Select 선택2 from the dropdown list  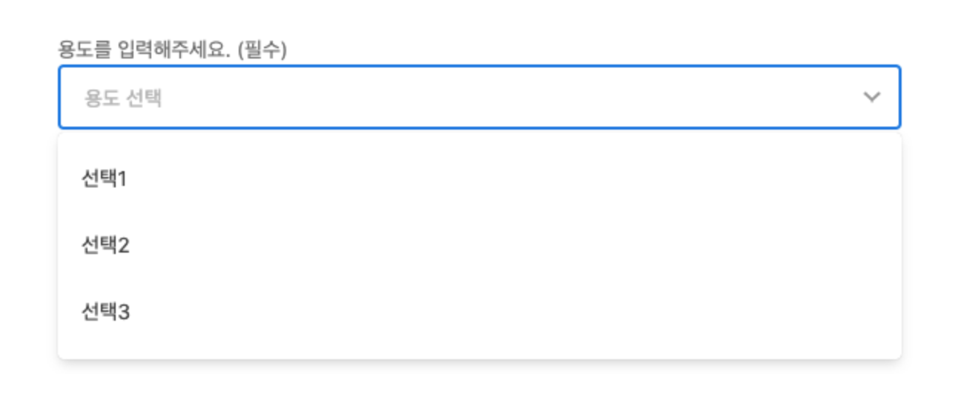[x=480, y=246]
